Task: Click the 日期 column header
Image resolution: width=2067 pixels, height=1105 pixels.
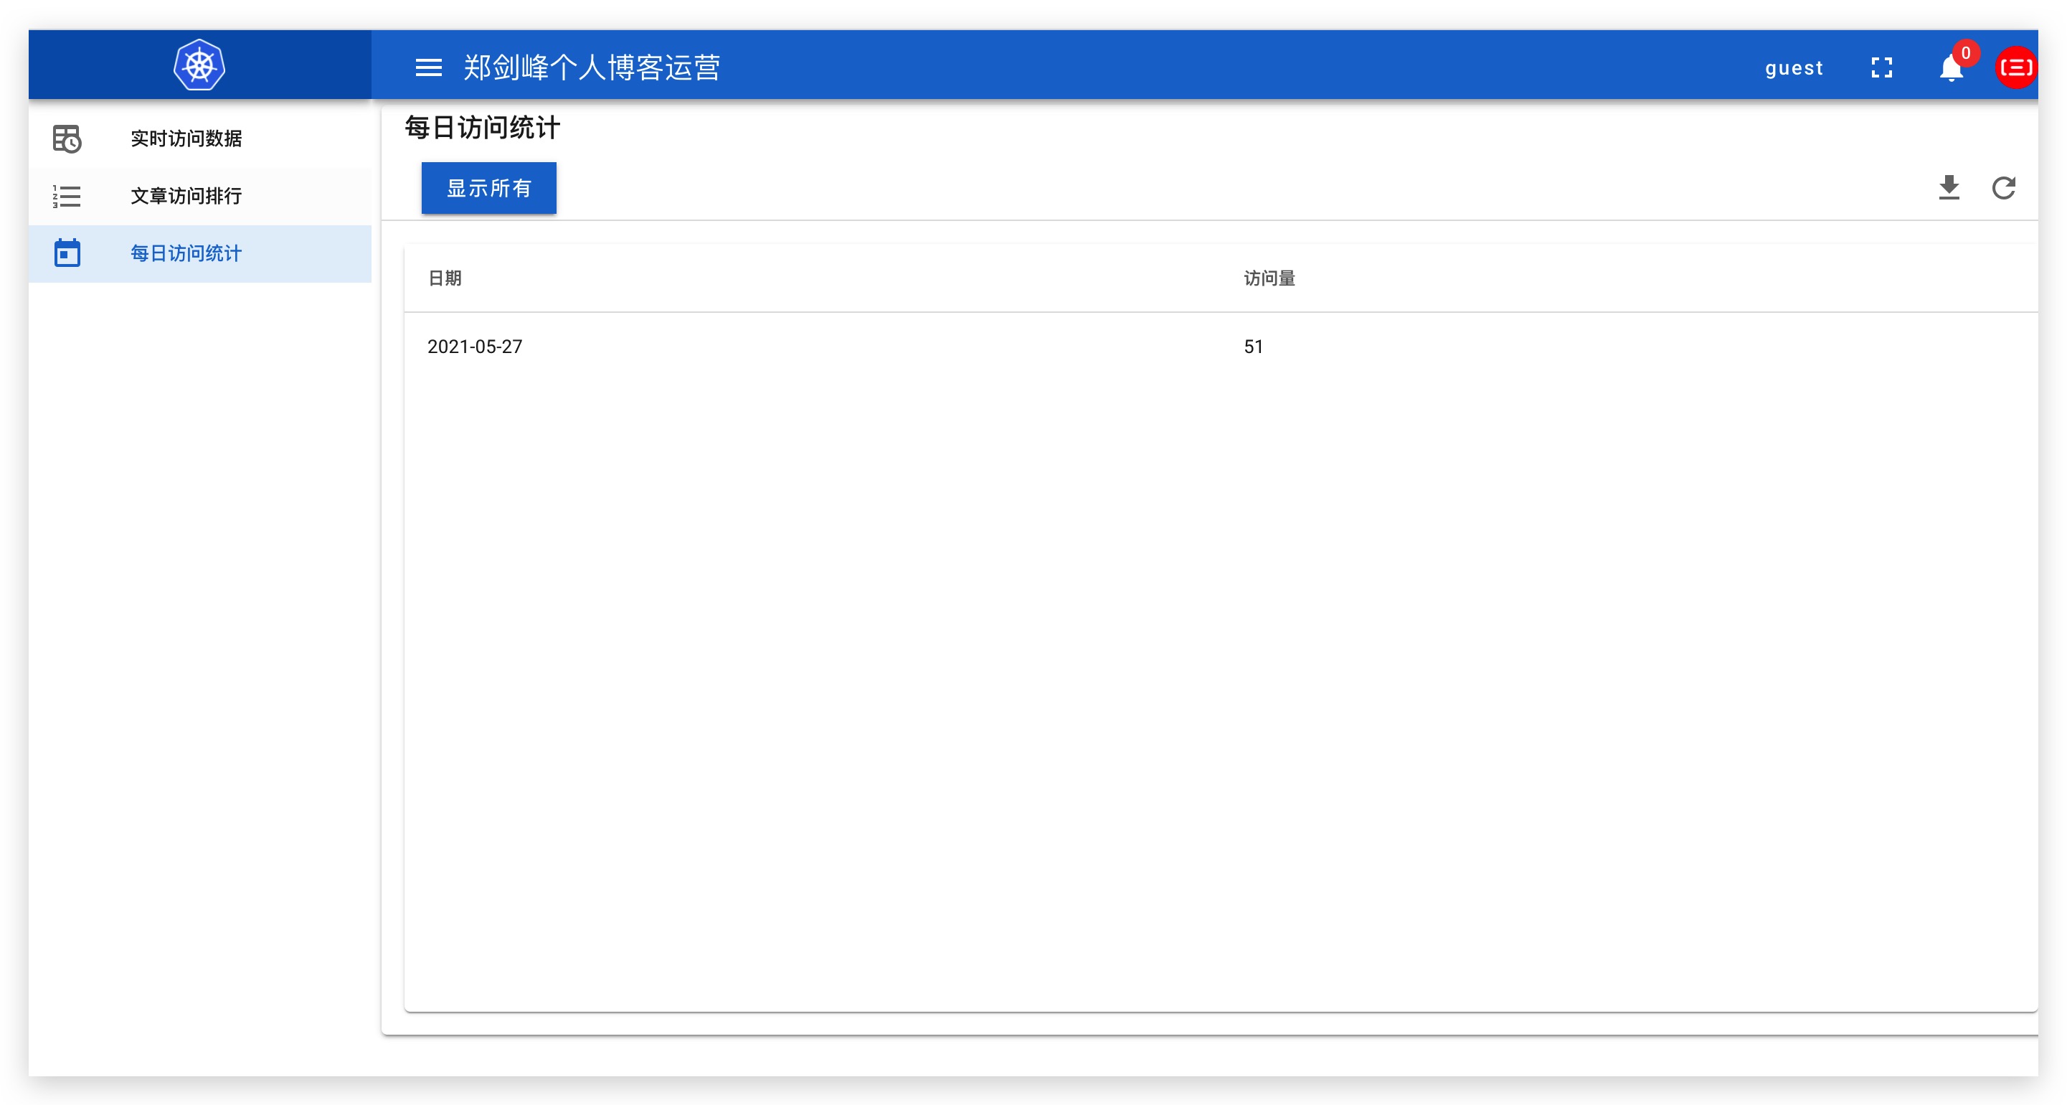Action: click(x=445, y=278)
